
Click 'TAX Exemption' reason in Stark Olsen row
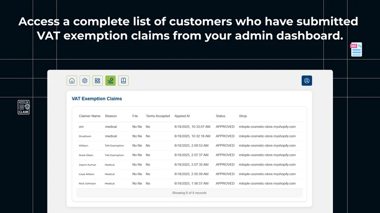(x=114, y=155)
